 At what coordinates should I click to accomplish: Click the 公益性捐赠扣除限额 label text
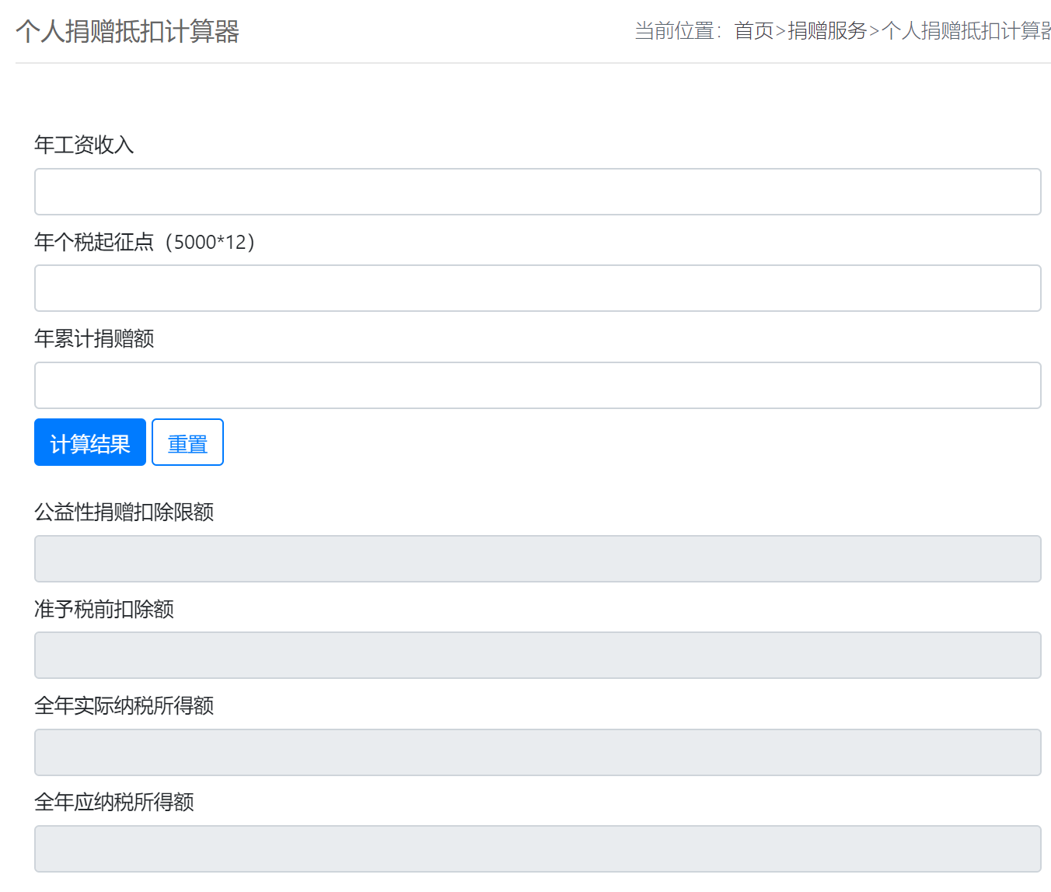coord(124,512)
